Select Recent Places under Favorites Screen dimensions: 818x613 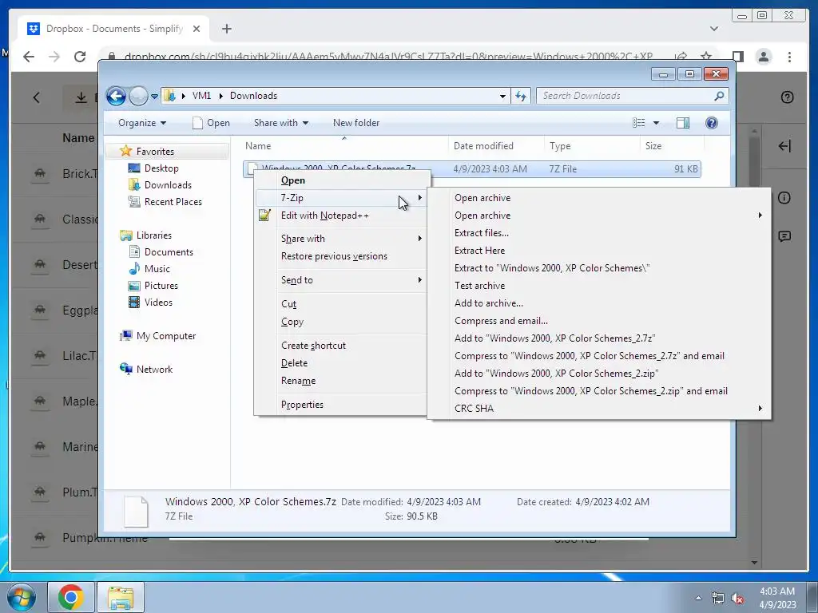173,202
